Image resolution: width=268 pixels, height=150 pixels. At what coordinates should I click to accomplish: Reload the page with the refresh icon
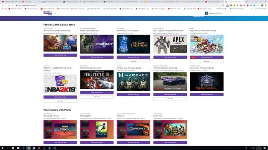coord(9,5)
